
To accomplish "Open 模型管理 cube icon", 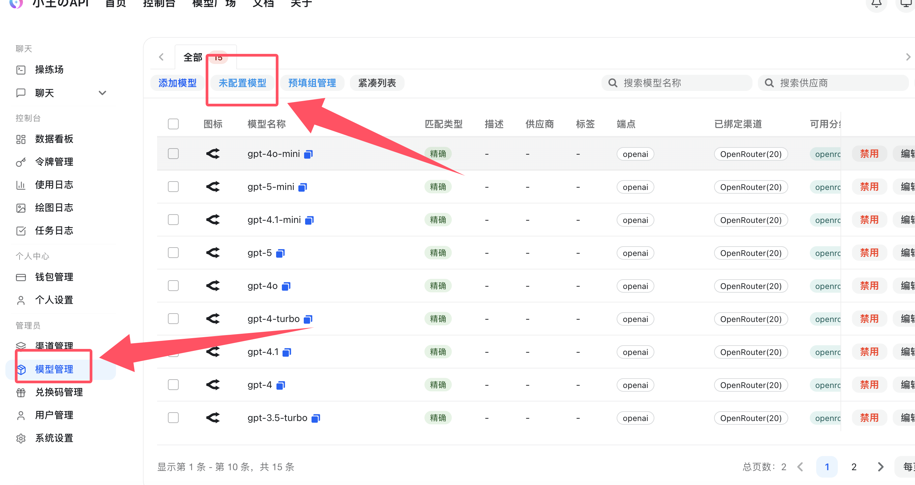I will tap(21, 369).
